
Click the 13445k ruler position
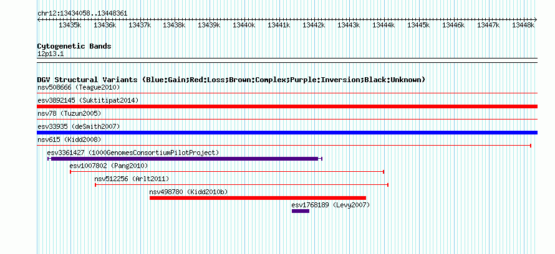click(418, 25)
